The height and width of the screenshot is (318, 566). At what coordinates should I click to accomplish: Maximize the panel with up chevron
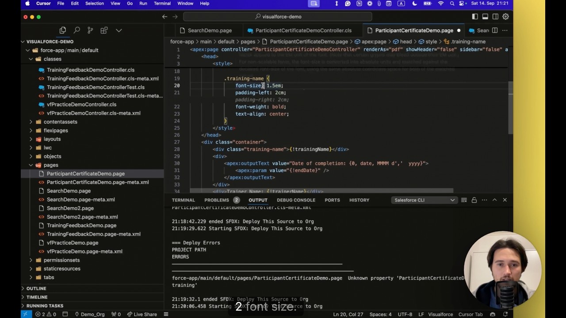pyautogui.click(x=494, y=200)
